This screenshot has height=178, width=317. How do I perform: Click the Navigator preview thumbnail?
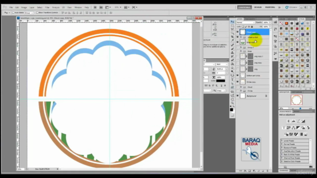tap(297, 100)
